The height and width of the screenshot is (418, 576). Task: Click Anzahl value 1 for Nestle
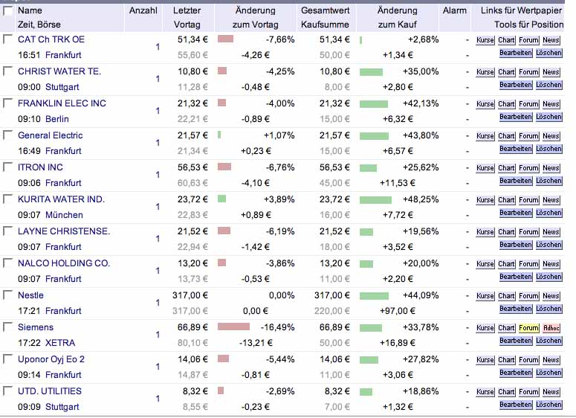158,303
